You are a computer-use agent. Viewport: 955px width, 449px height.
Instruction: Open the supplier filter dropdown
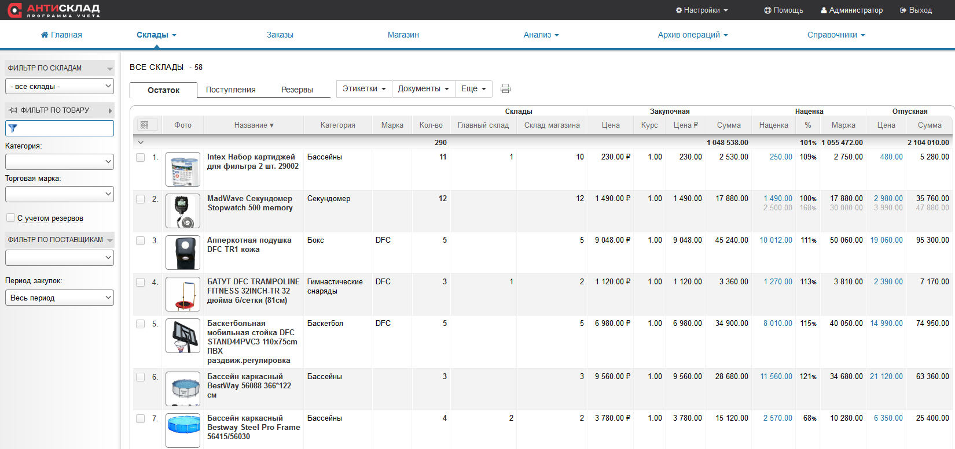point(60,258)
